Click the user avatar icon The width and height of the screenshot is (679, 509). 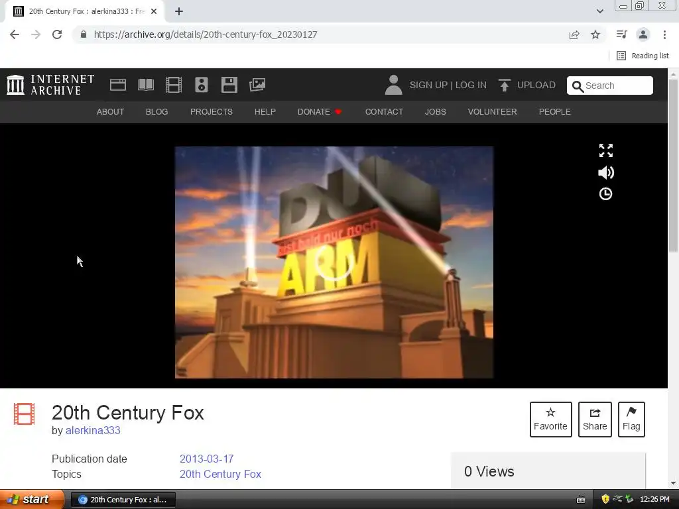(x=393, y=85)
